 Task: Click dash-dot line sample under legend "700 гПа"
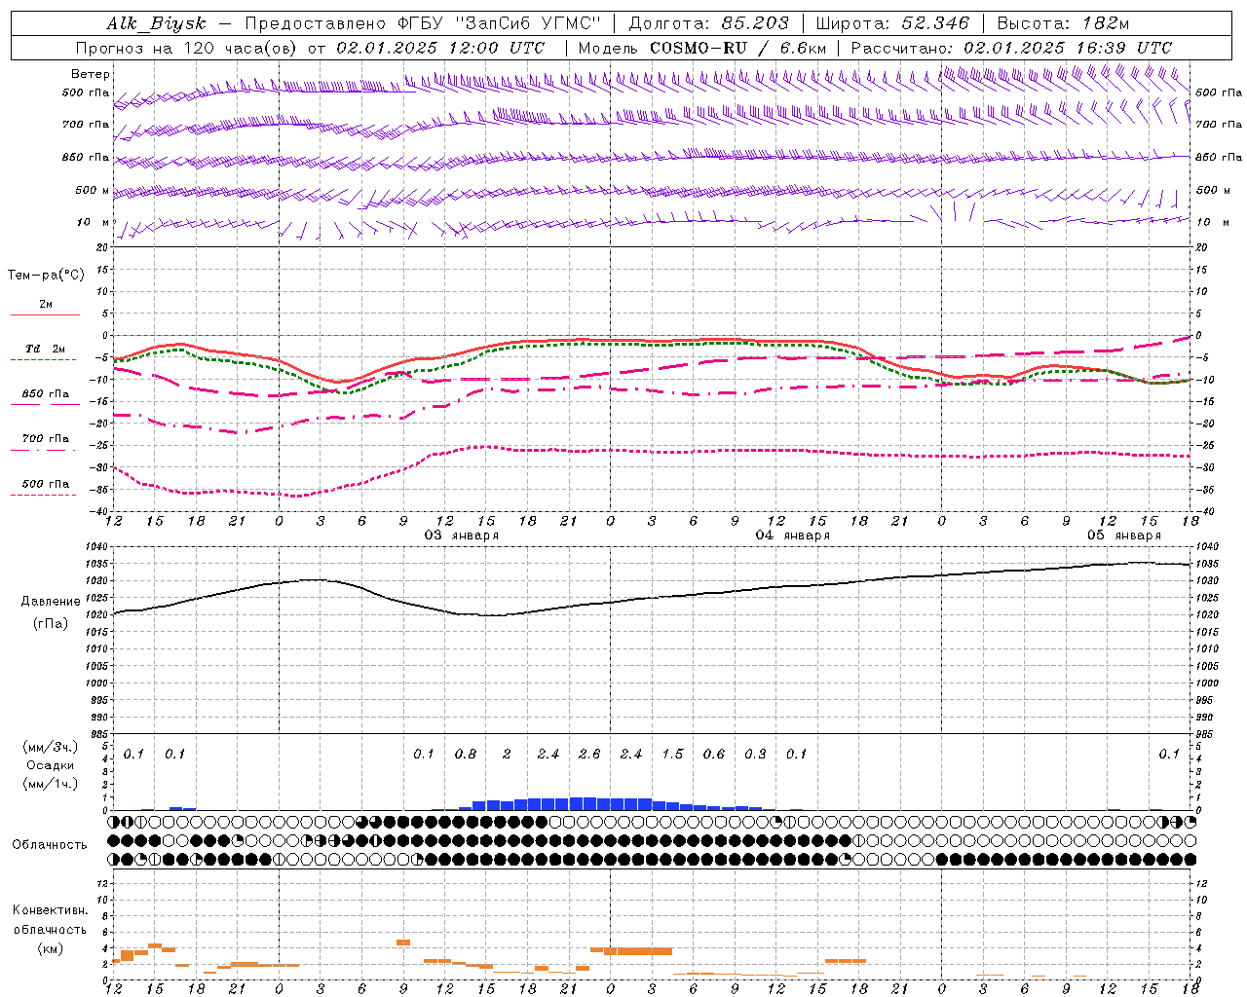coord(44,450)
